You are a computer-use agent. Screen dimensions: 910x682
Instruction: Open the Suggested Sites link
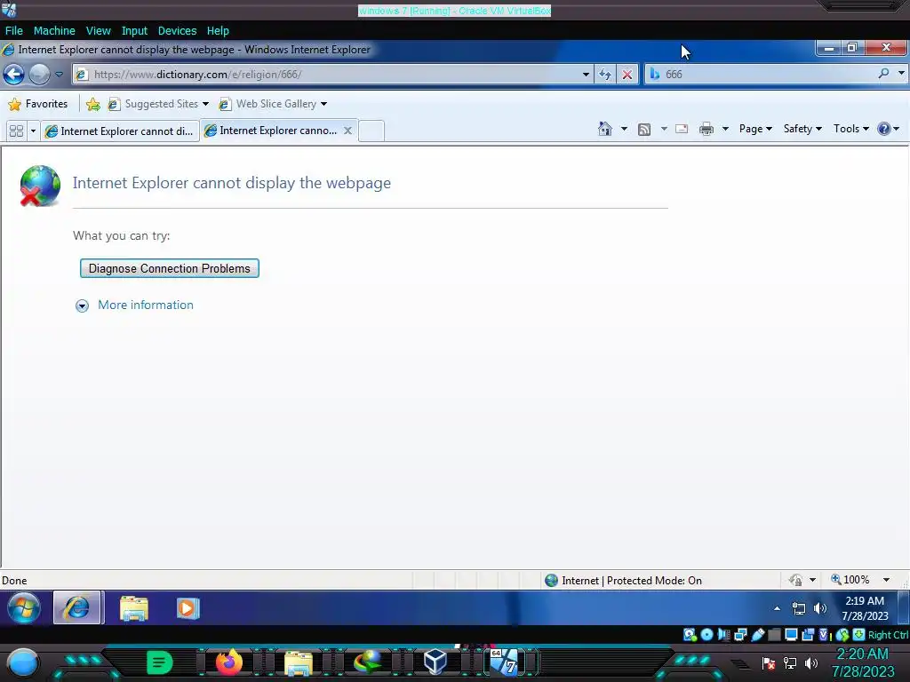(158, 104)
